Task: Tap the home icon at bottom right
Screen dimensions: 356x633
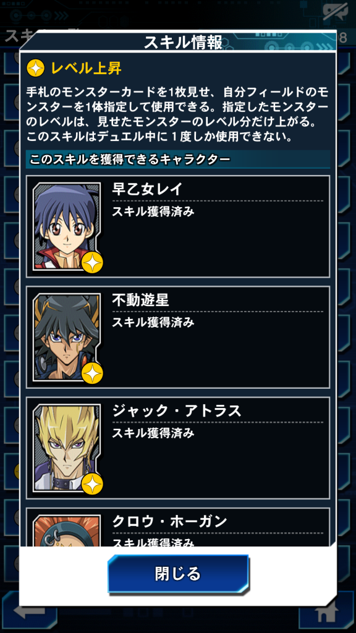Action: 326,614
